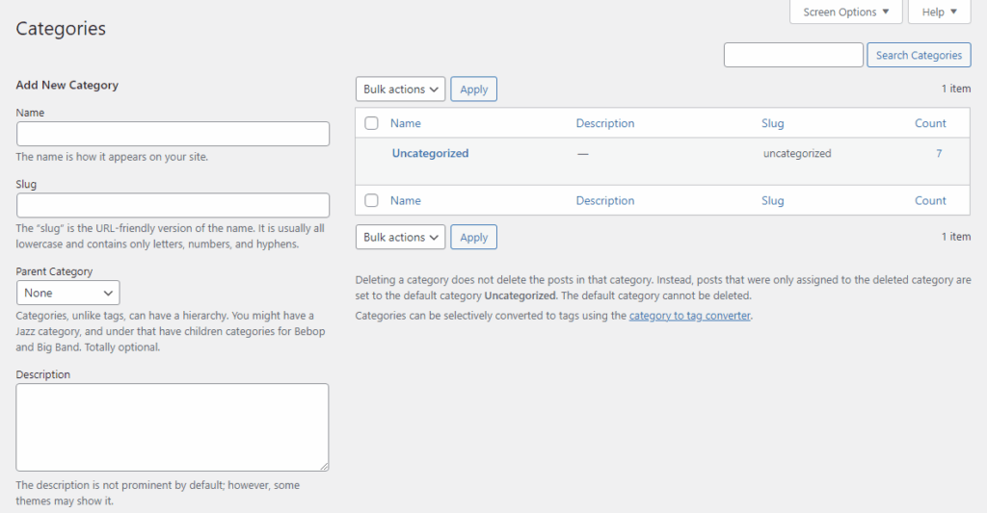Open the Uncategorized category
The image size is (987, 513).
click(430, 153)
